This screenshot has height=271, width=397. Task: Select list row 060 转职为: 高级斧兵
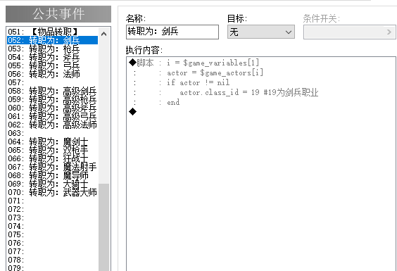(52, 108)
